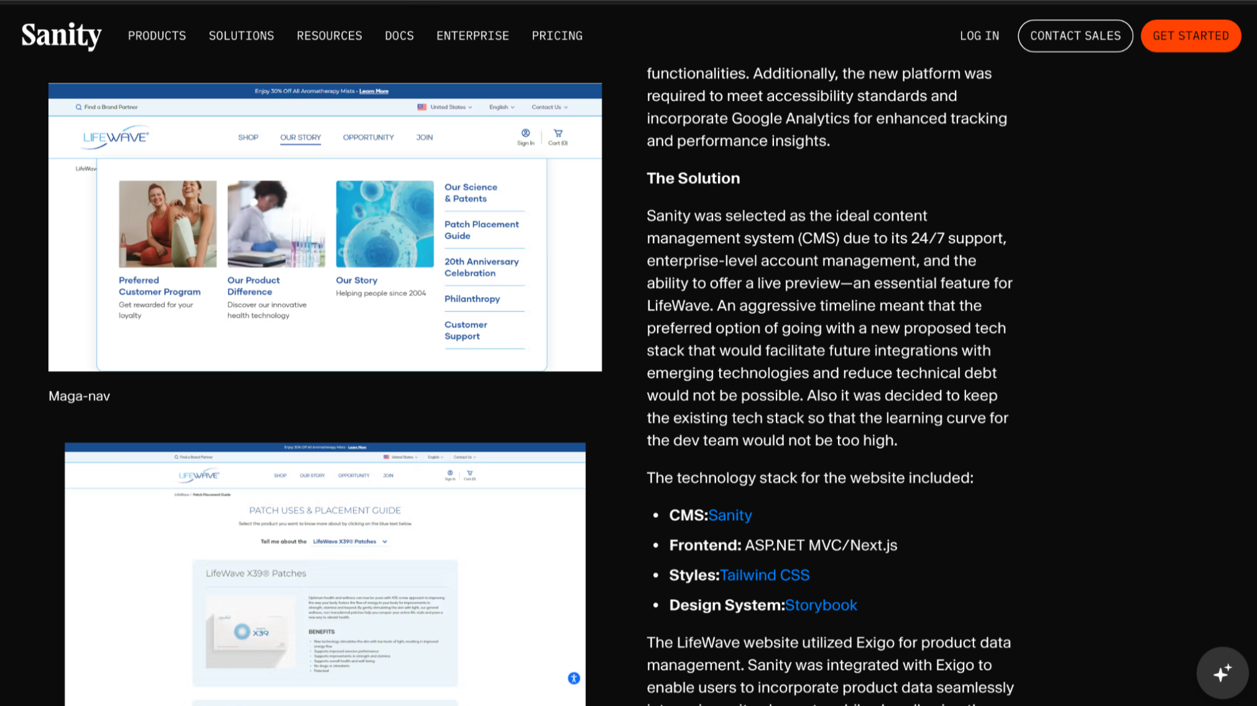Click the Sanity logo
Viewport: 1257px width, 706px height.
coord(60,35)
